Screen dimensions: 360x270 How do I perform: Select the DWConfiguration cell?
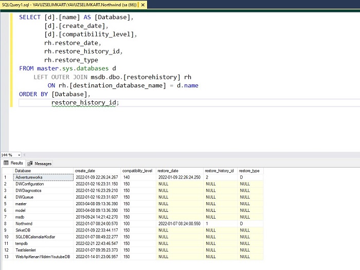pyautogui.click(x=43, y=184)
